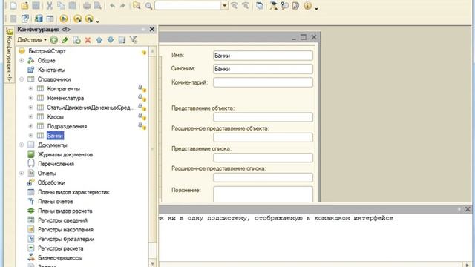Select Бизнес-процессы in tree
475x267 pixels.
click(x=60, y=257)
